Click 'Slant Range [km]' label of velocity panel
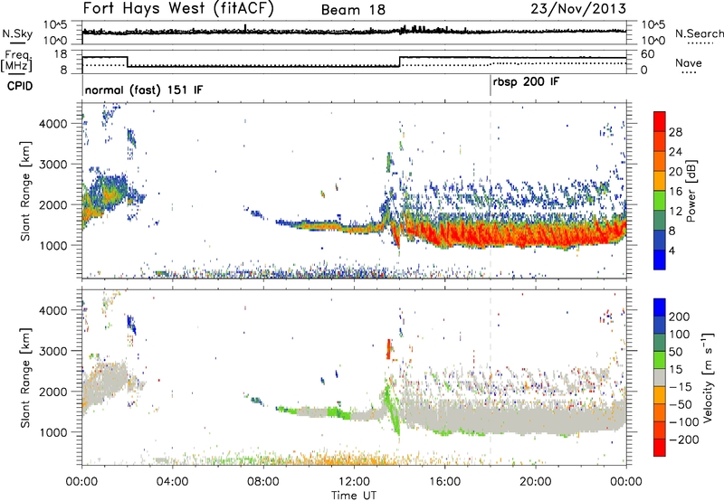The height and width of the screenshot is (501, 724). pyautogui.click(x=25, y=378)
